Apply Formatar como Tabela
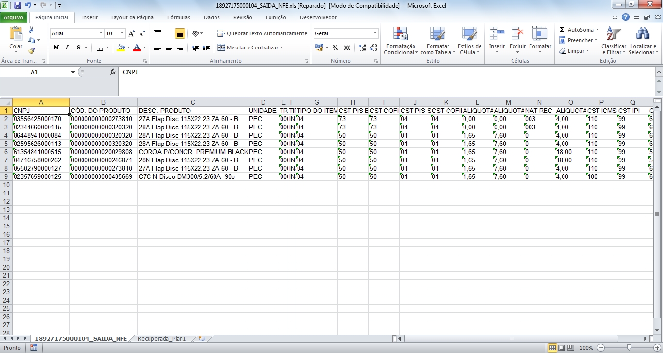Screen dimensions: 663x353 (436, 41)
